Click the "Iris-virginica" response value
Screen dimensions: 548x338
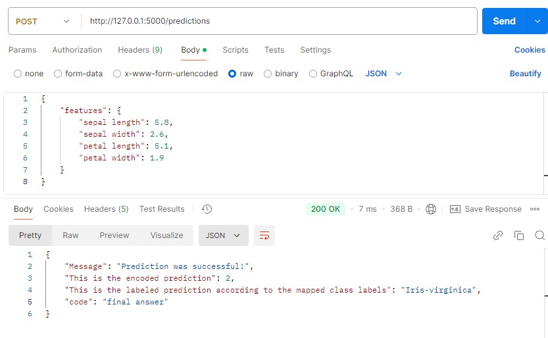tap(438, 290)
